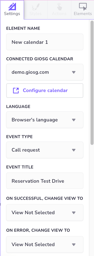This screenshot has width=94, height=256.
Task: Open the On Error change view dropdown
Action: pyautogui.click(x=45, y=245)
